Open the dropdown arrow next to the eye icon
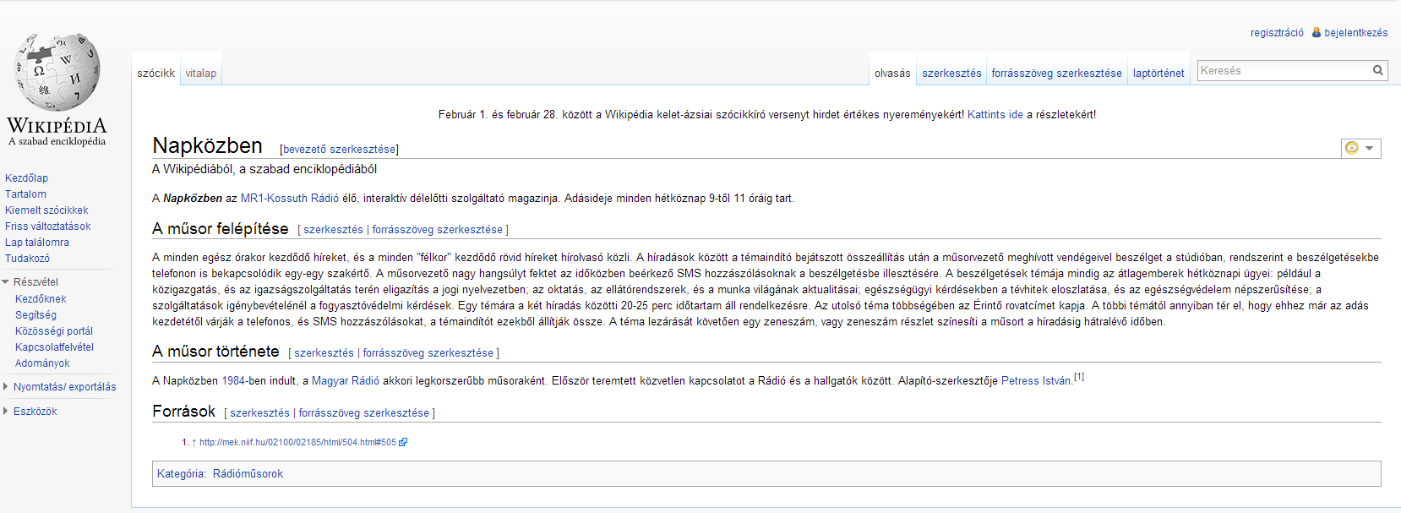 (x=1370, y=148)
